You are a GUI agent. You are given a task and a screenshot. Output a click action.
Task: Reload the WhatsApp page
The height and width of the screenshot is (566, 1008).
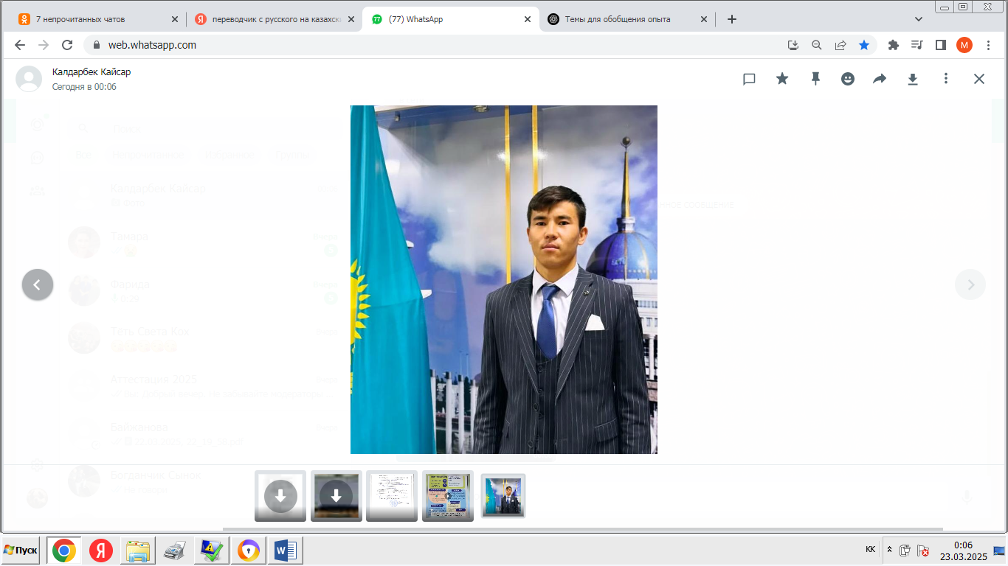67,45
